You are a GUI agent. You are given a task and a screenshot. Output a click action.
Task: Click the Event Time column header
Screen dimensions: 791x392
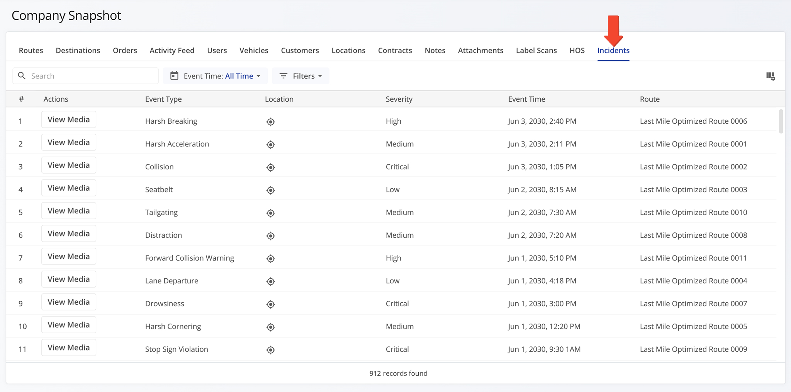pos(526,99)
